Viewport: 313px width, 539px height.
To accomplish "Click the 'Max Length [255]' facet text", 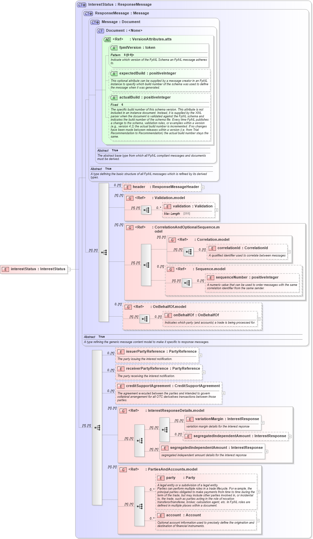I will [x=177, y=214].
